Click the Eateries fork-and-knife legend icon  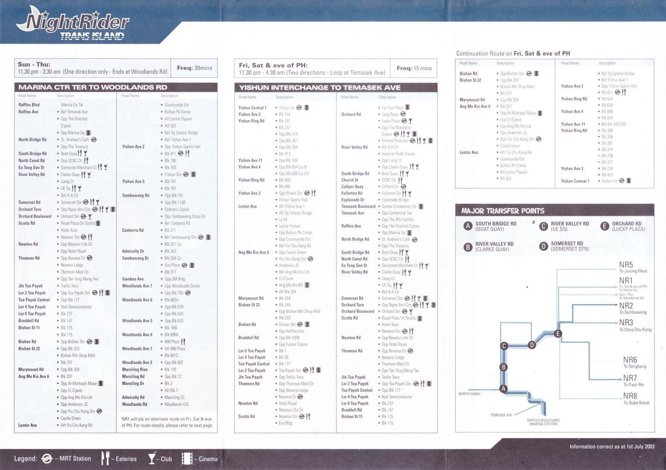pyautogui.click(x=106, y=459)
